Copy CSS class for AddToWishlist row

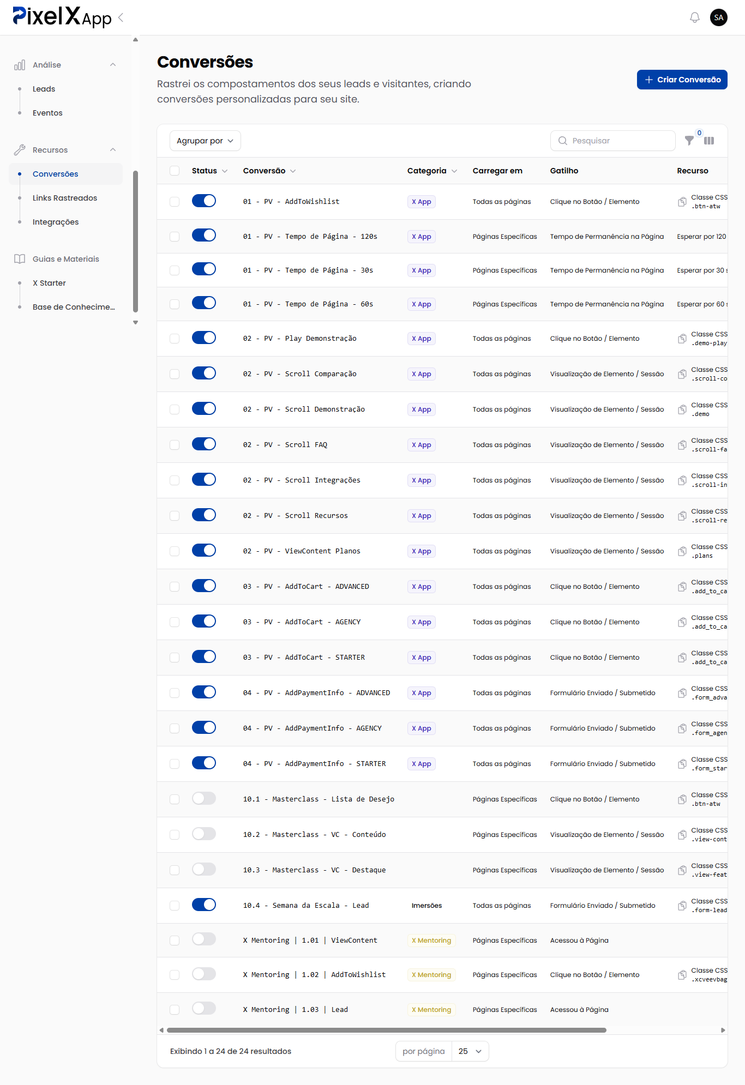[x=682, y=202]
